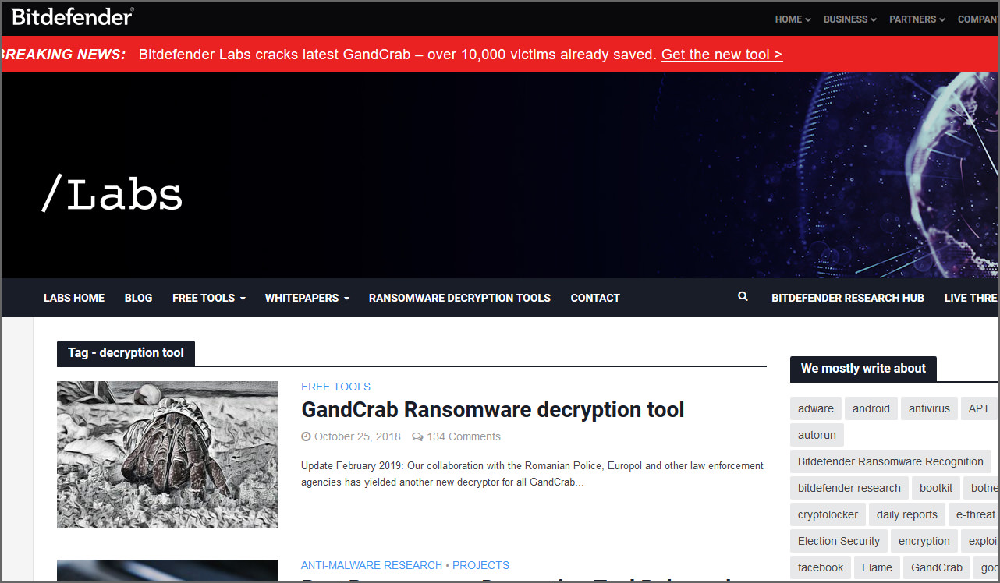Click the /Labs banner logo
This screenshot has height=583, width=1000.
(x=112, y=195)
